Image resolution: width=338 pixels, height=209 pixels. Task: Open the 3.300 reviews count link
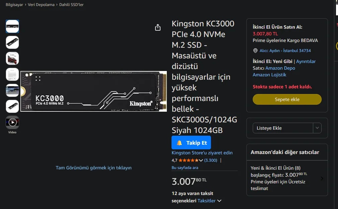click(211, 160)
